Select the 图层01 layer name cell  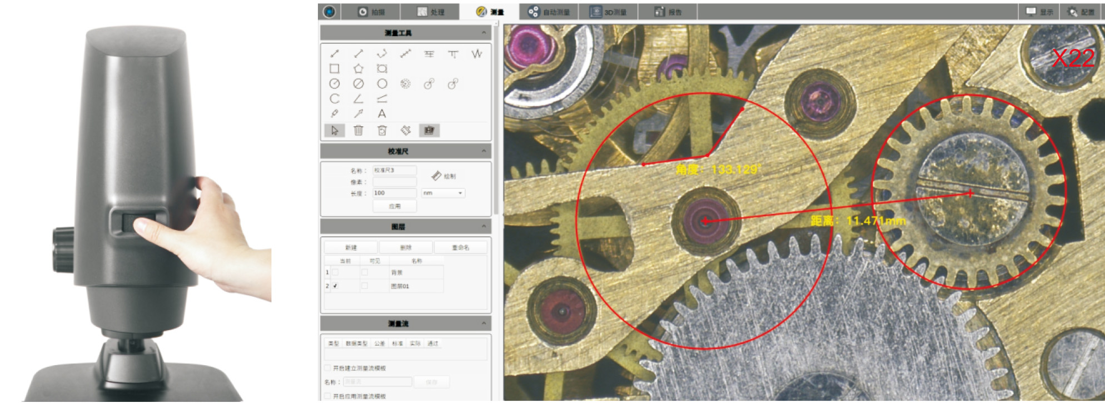pos(416,286)
